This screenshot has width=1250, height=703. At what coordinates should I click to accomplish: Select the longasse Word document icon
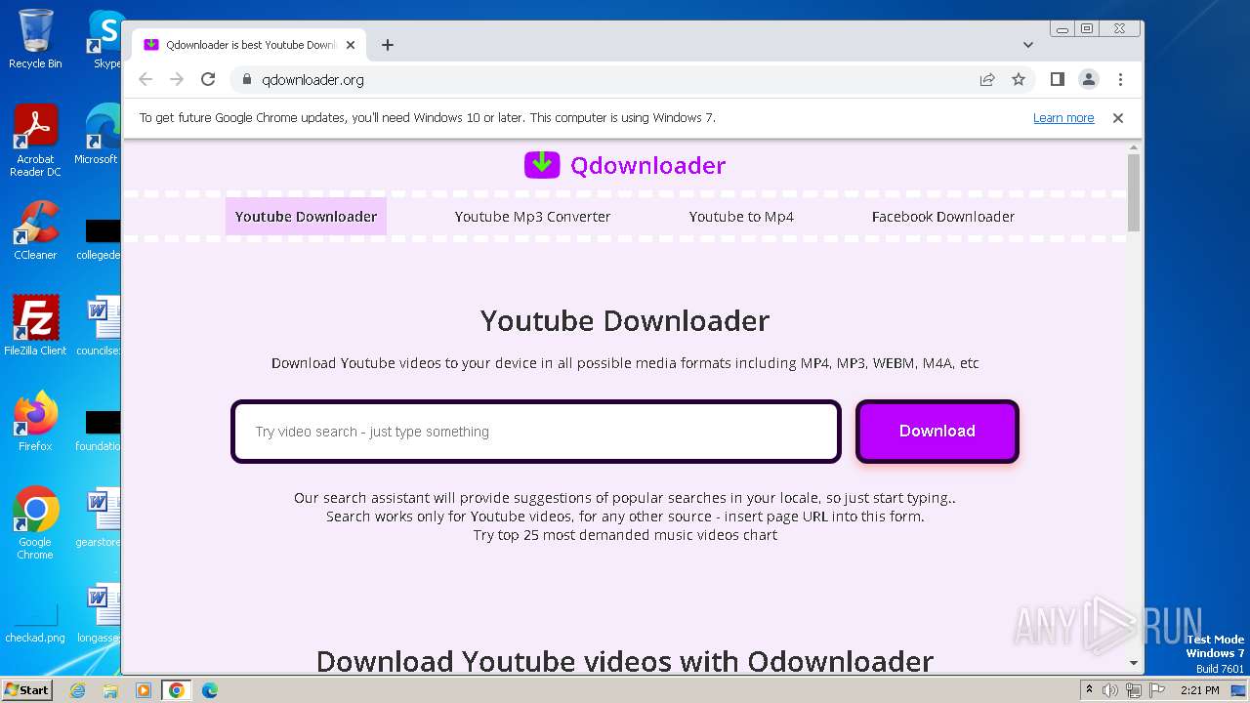point(99,613)
